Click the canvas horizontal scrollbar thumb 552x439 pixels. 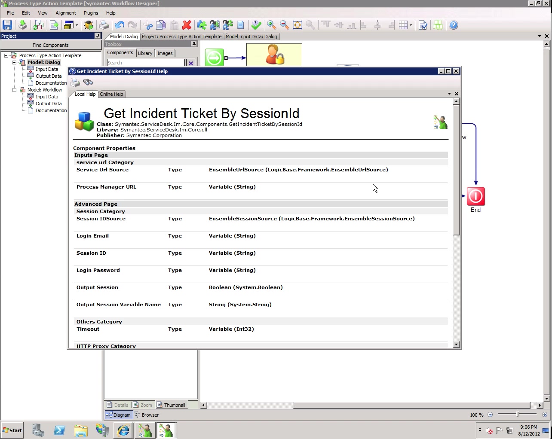pyautogui.click(x=411, y=405)
